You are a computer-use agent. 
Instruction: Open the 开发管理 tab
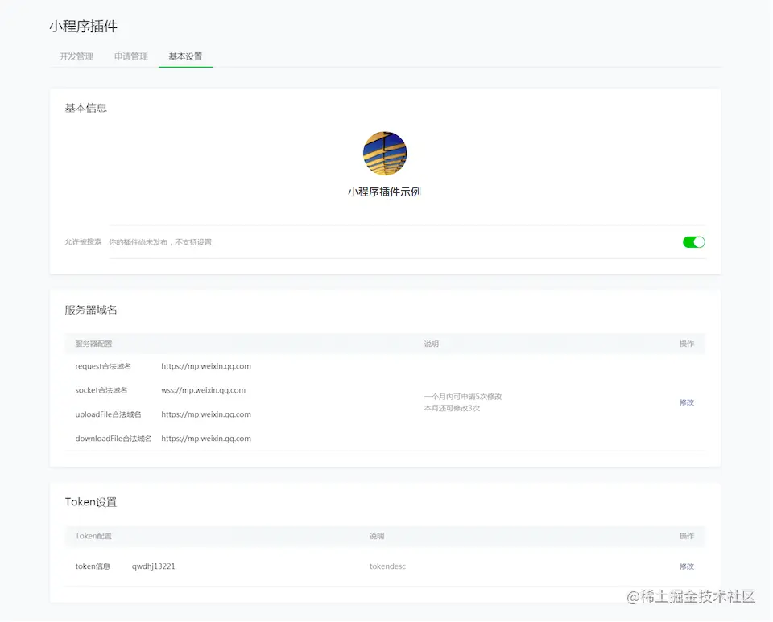pos(76,56)
